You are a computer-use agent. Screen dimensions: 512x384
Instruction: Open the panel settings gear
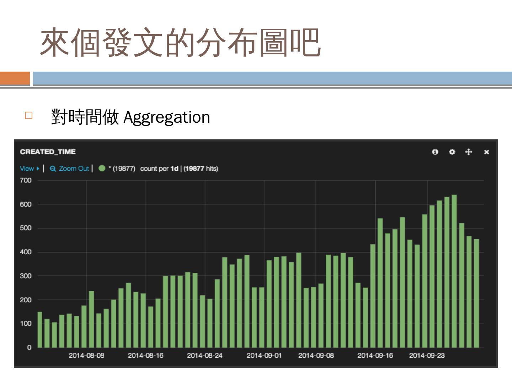click(x=452, y=152)
